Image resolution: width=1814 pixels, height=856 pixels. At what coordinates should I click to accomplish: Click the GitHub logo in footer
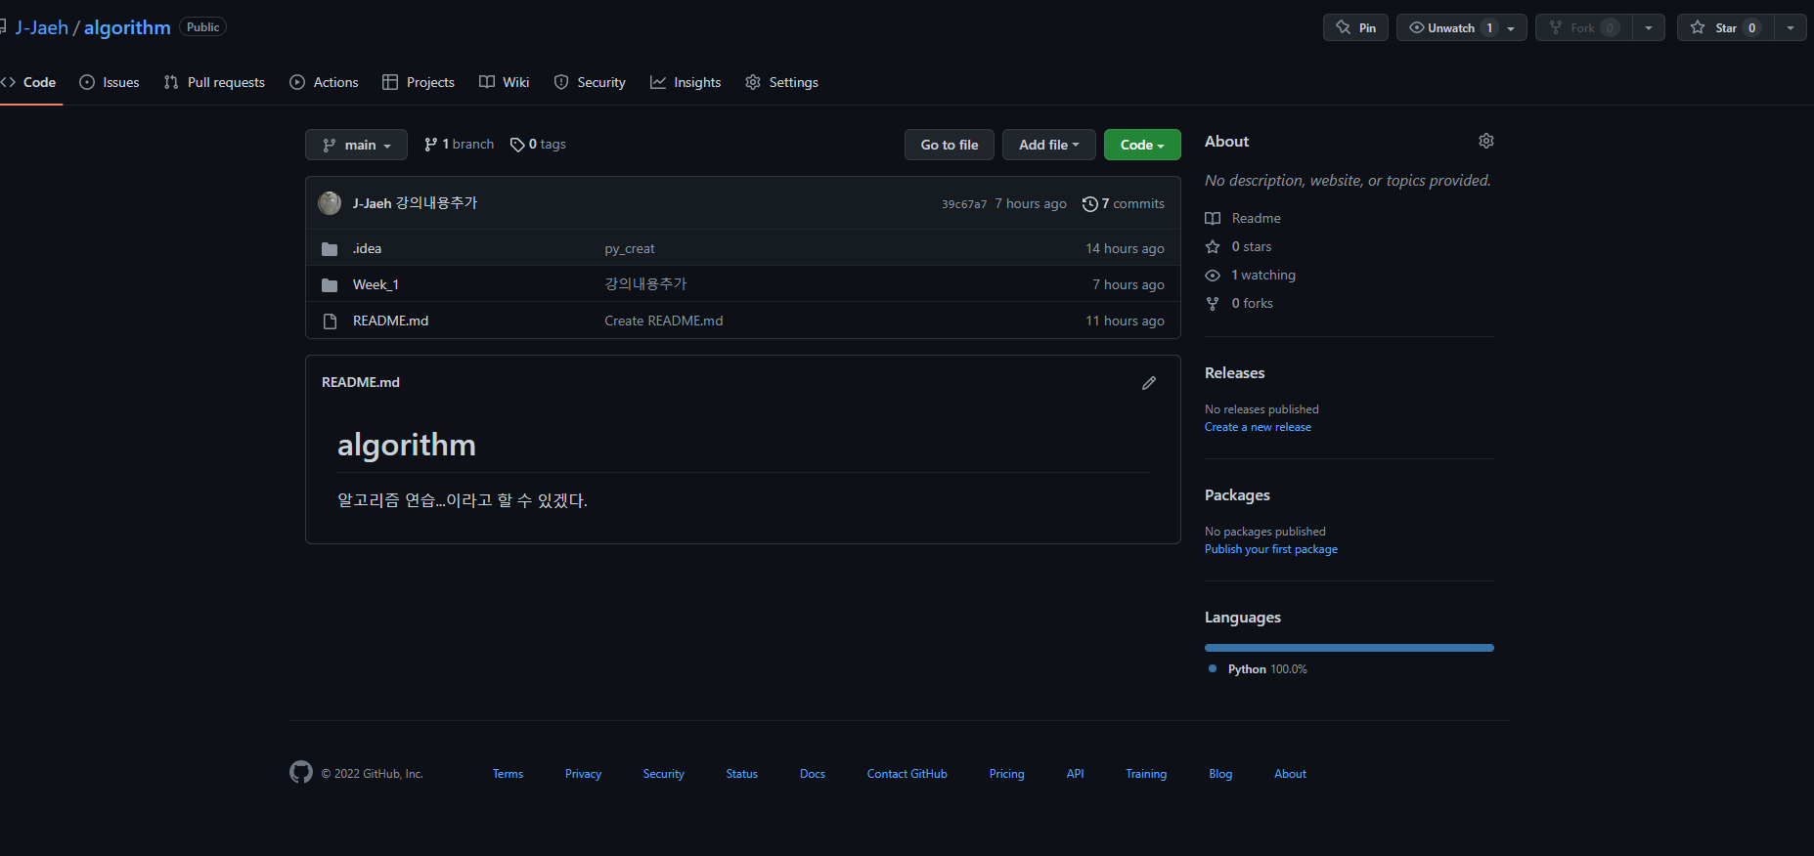point(301,772)
